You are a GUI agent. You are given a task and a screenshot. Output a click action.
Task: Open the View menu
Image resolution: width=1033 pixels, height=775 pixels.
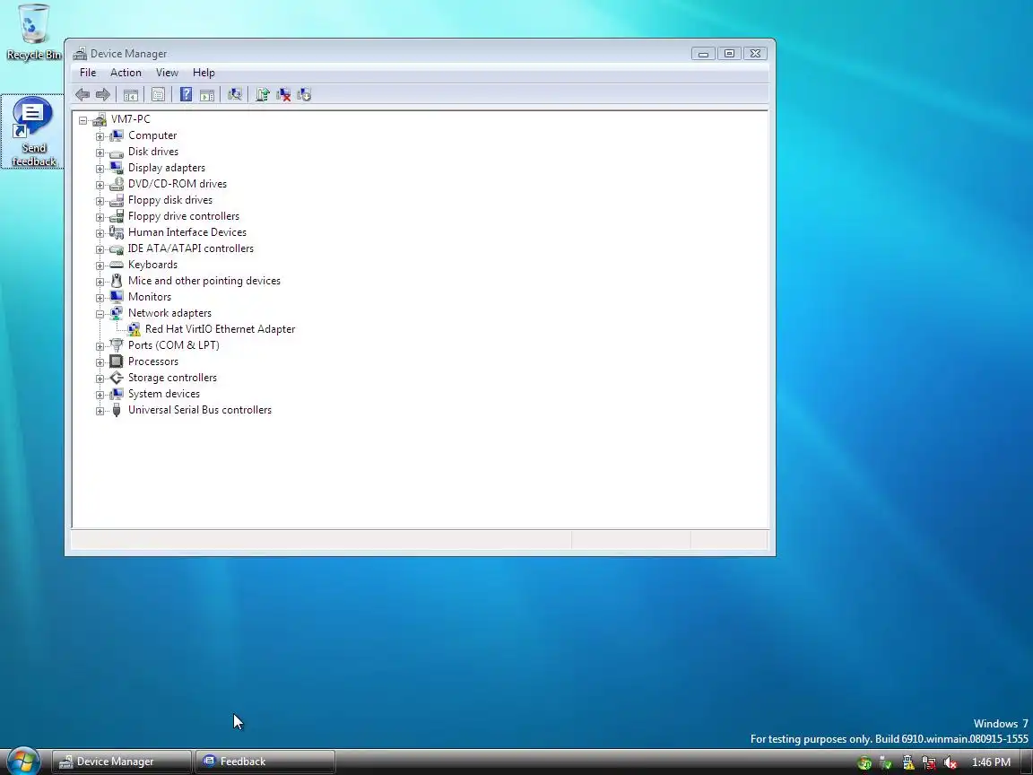tap(167, 73)
